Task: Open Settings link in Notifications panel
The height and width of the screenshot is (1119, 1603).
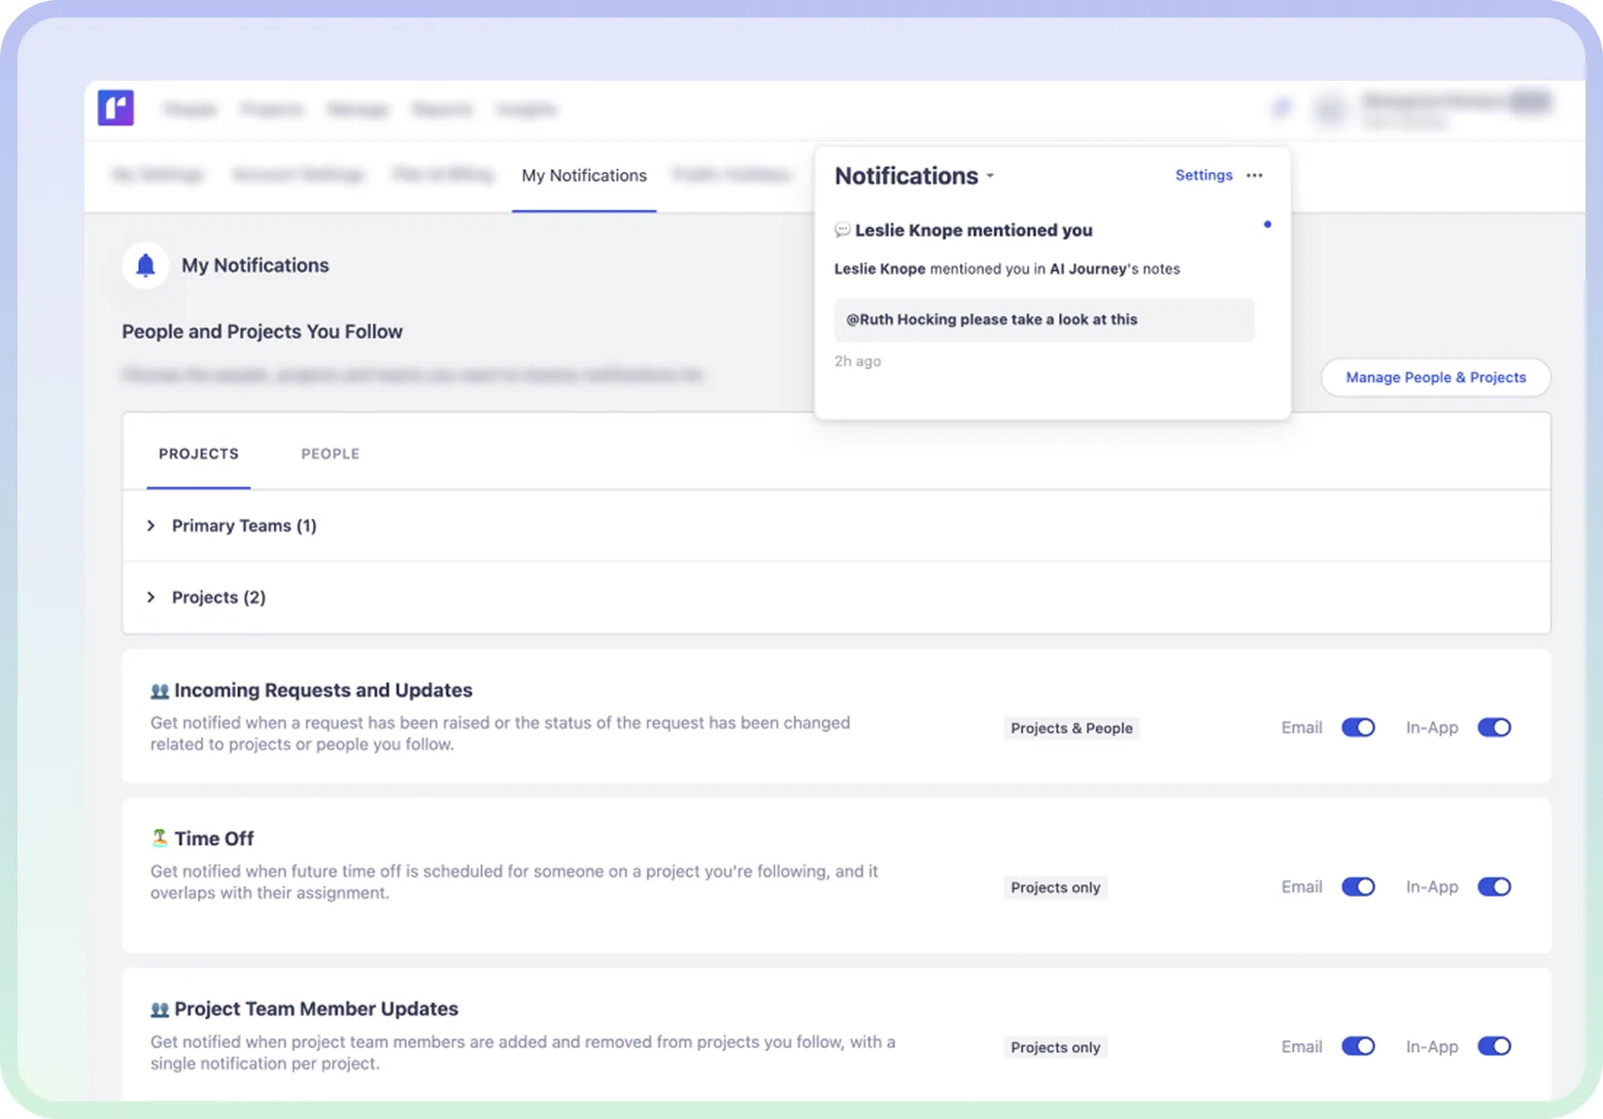Action: coord(1204,175)
